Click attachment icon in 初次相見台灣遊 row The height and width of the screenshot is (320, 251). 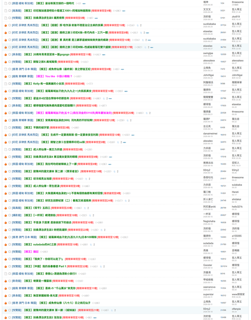(86, 179)
